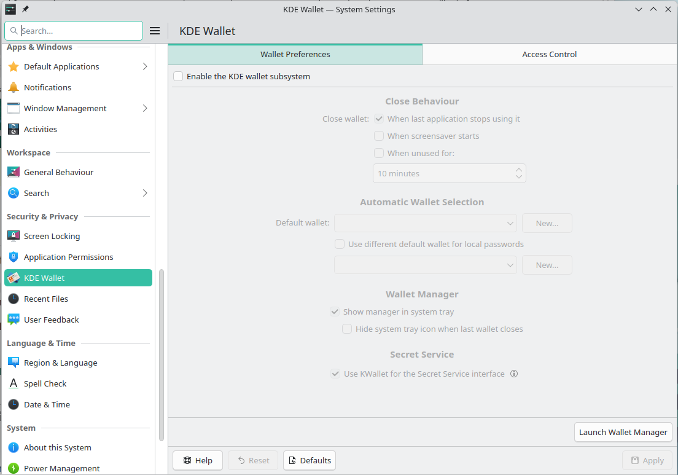Open the Default wallet dropdown

pyautogui.click(x=426, y=223)
